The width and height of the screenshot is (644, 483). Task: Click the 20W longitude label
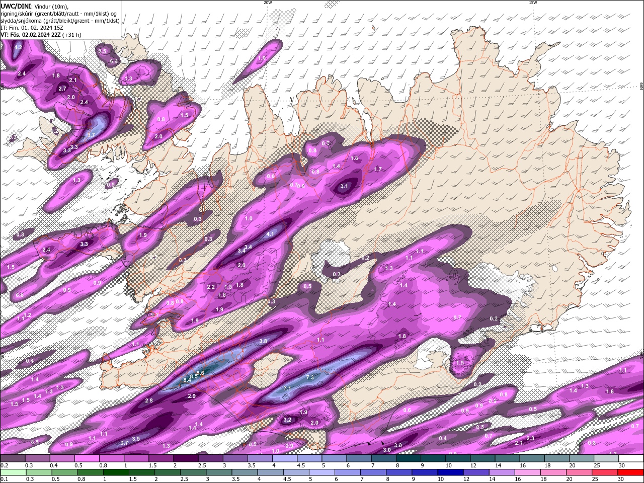coord(268,3)
